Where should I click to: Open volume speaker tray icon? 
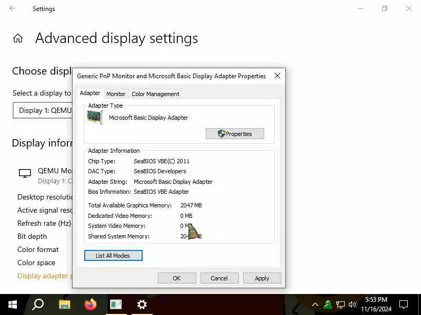point(352,304)
